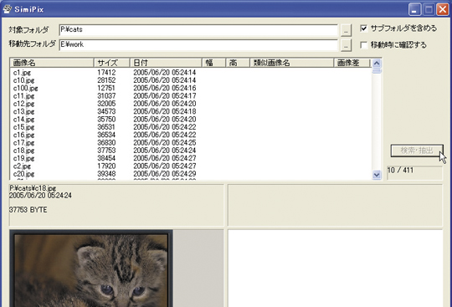This screenshot has height=307, width=452.
Task: Click the 対象フォルダ path input field
Action: coord(198,29)
